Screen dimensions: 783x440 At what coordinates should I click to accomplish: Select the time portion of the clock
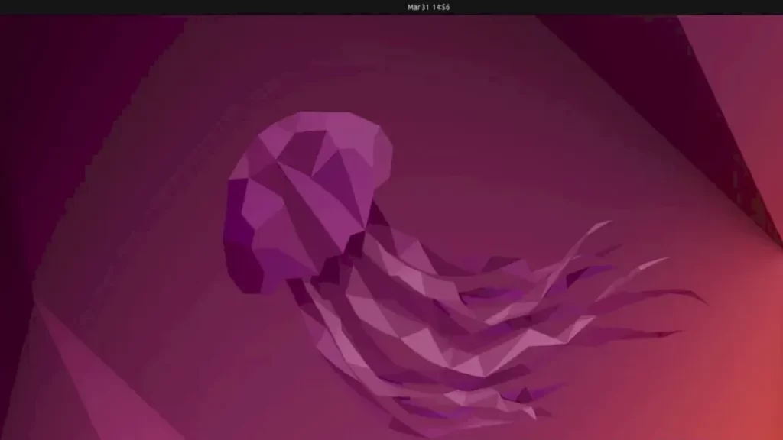point(440,5)
